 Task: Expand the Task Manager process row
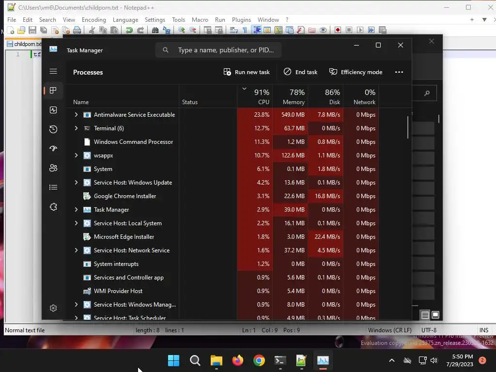point(76,209)
